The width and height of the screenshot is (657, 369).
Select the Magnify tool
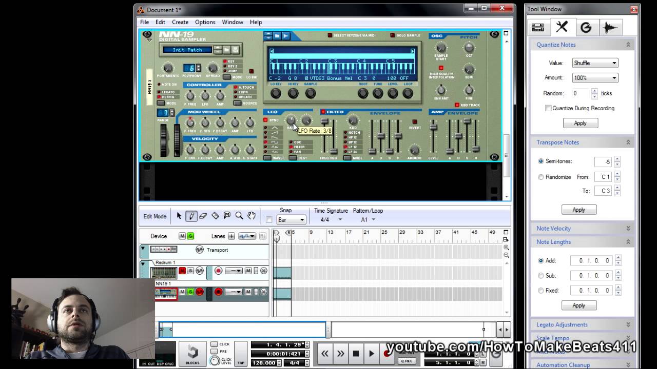coord(239,216)
